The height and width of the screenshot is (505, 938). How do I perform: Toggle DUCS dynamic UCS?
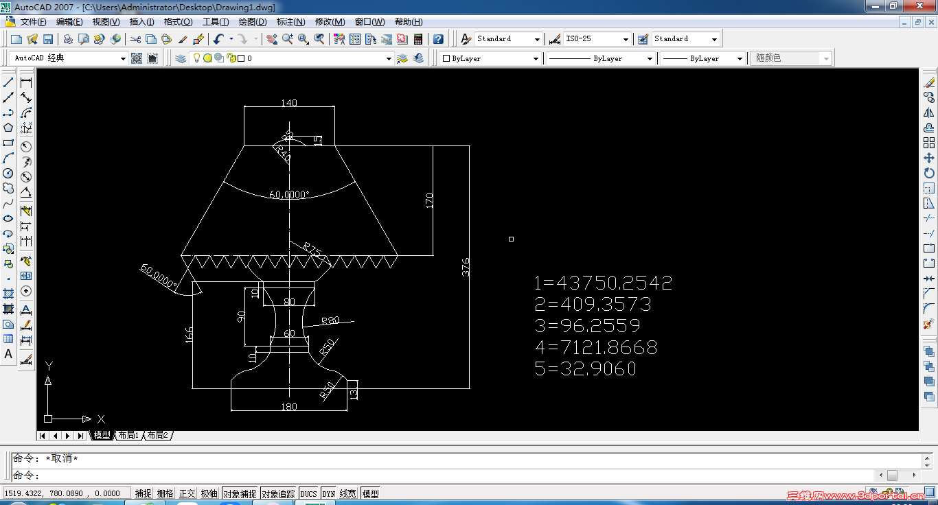[309, 493]
